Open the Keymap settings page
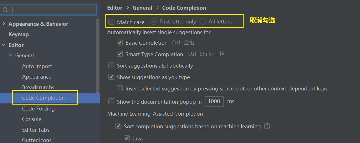 19,34
